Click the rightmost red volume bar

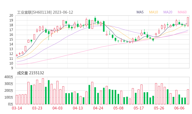[188, 97]
